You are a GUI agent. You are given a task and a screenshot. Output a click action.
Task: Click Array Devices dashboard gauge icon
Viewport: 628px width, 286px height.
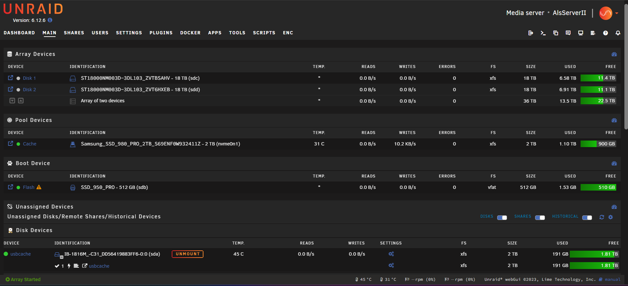point(614,54)
